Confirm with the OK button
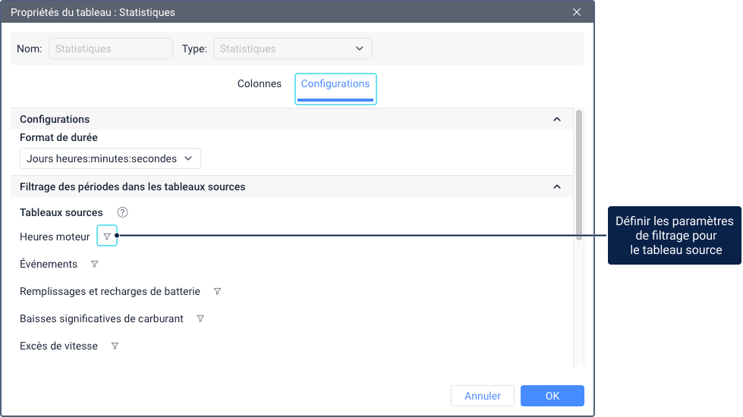 (553, 396)
